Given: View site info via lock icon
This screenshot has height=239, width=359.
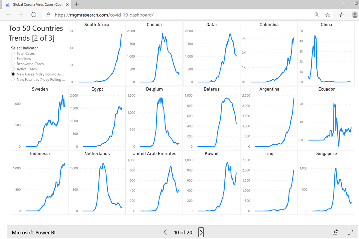Looking at the screenshot, I should click(x=48, y=15).
